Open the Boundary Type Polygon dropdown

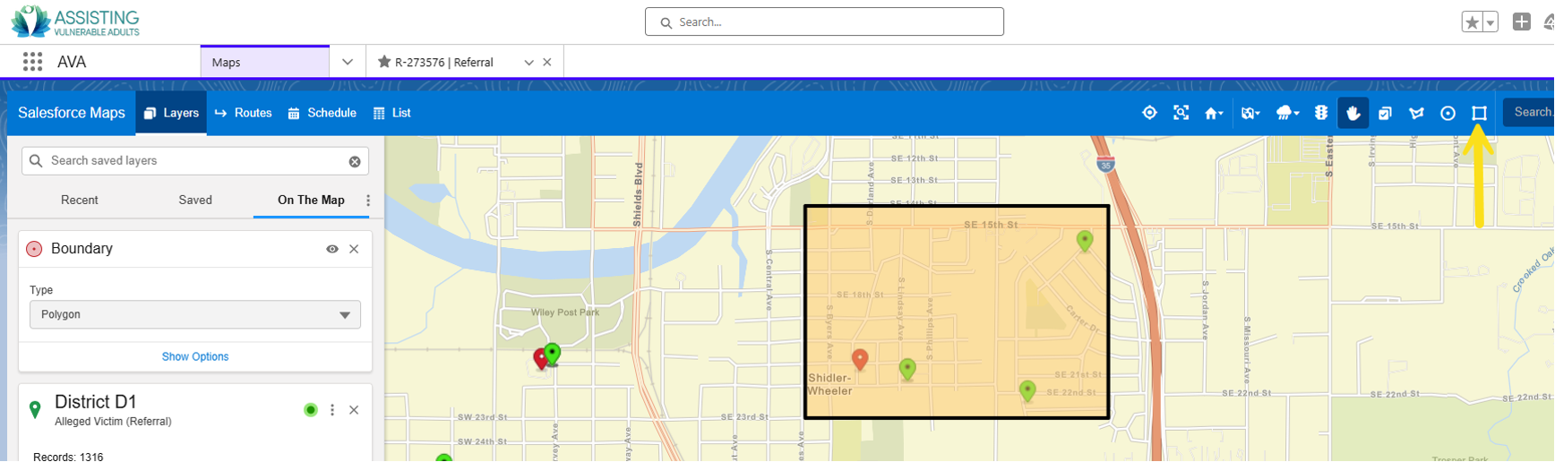[x=195, y=314]
